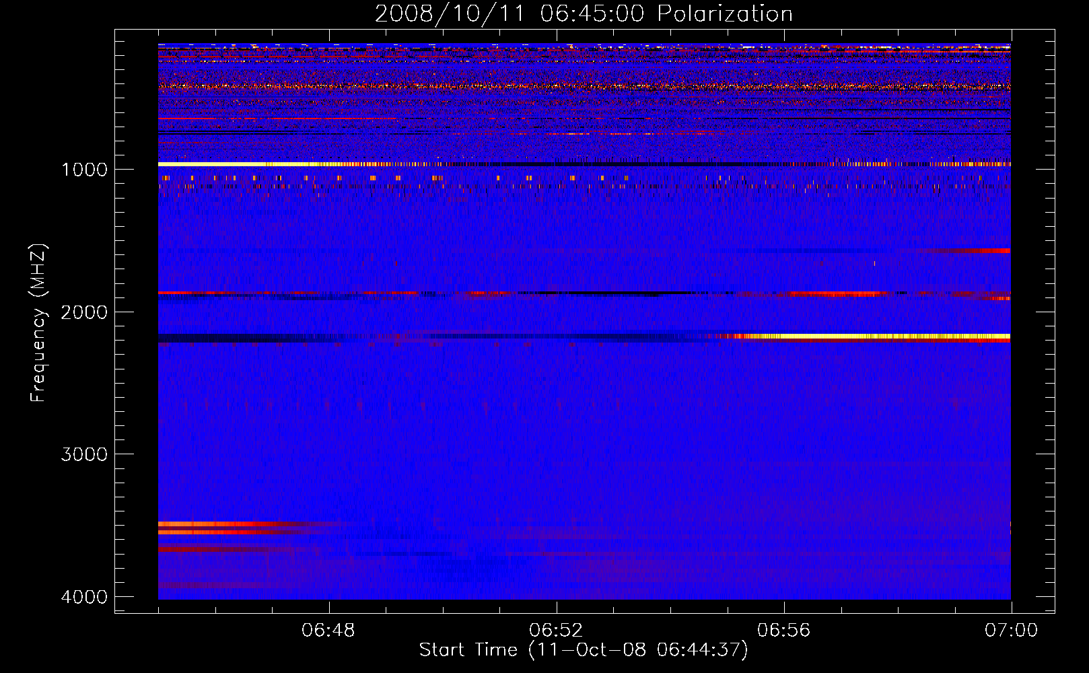Click the 'Start Time (11-Oct-08 06:44:37)' label
This screenshot has height=673, width=1089.
[x=584, y=650]
